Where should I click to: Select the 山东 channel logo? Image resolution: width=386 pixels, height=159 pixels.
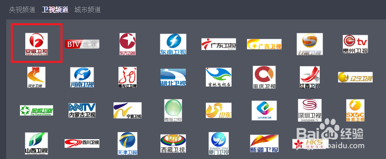click(x=219, y=110)
